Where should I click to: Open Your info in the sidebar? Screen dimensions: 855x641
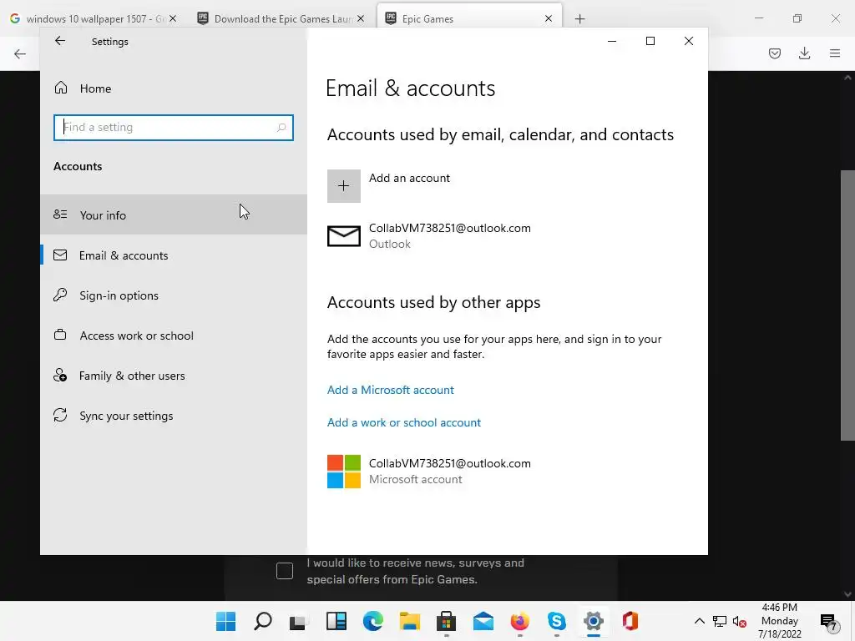tap(174, 215)
